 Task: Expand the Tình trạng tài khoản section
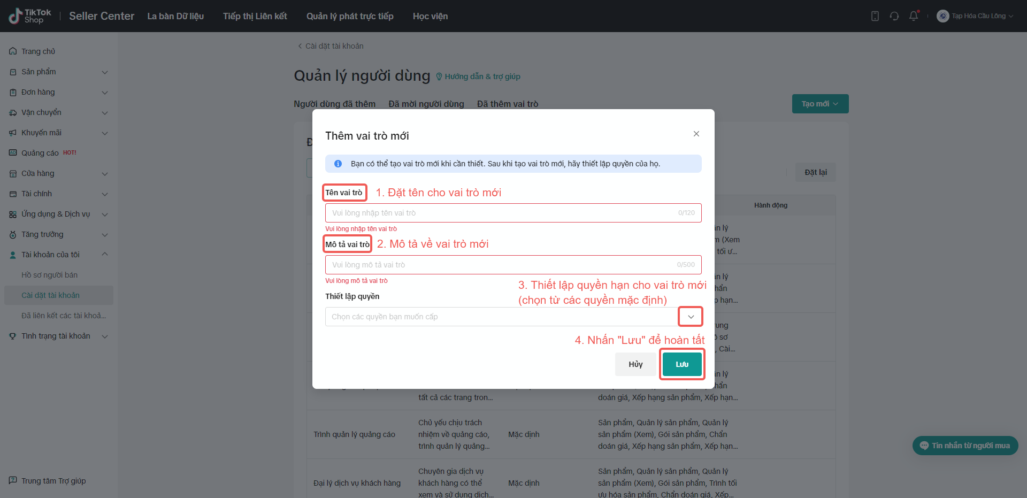[x=105, y=336]
